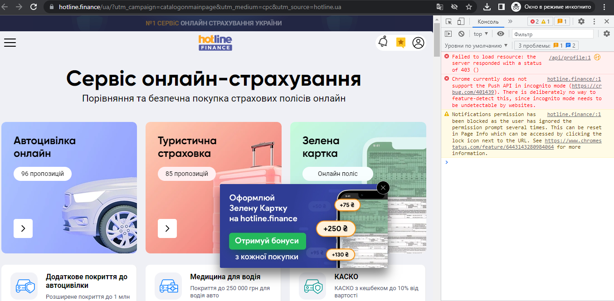Click the Отримуй бонуси button

[267, 241]
